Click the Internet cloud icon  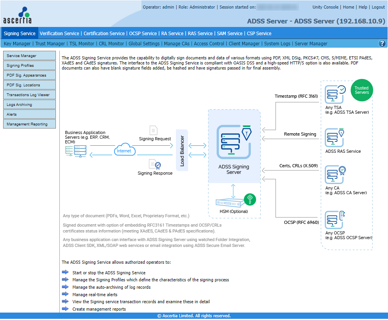tap(125, 150)
